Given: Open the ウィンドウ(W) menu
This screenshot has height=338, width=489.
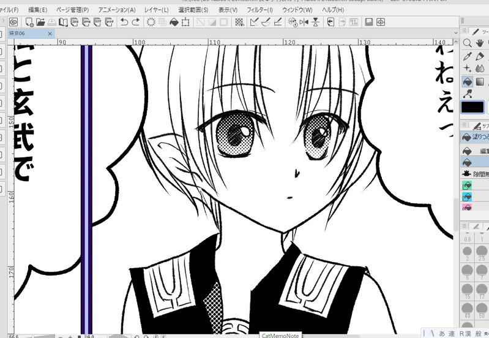Looking at the screenshot, I should [297, 10].
